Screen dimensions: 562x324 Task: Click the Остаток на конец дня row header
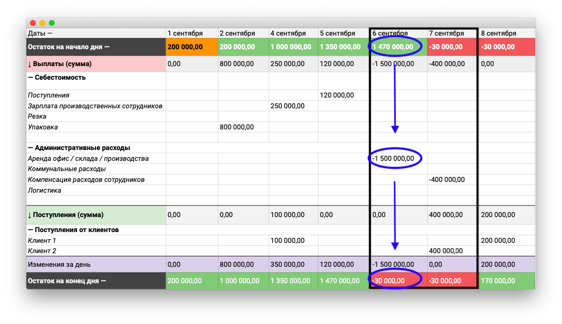67,281
